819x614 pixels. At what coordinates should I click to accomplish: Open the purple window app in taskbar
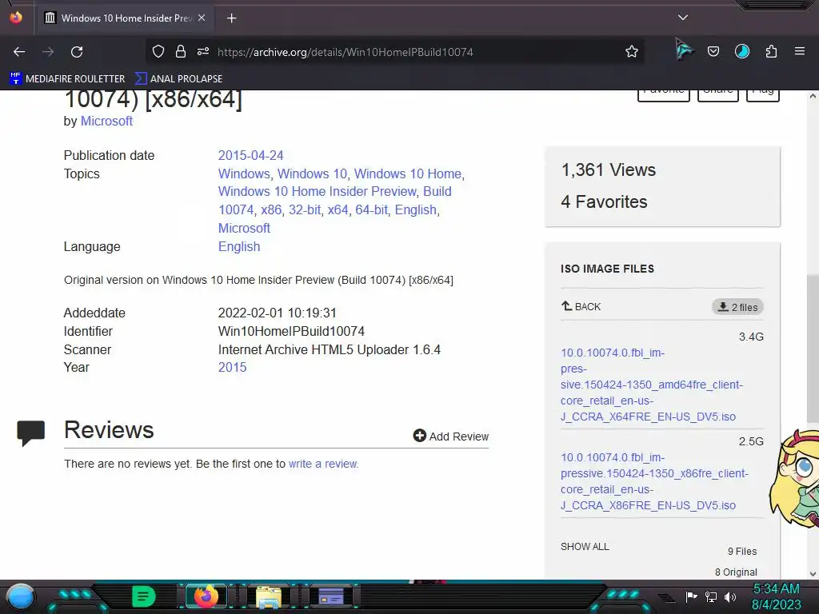point(330,596)
